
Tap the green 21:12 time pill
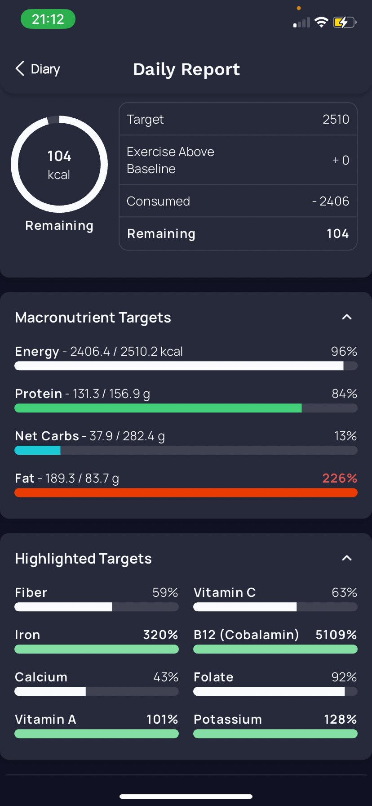pyautogui.click(x=48, y=19)
